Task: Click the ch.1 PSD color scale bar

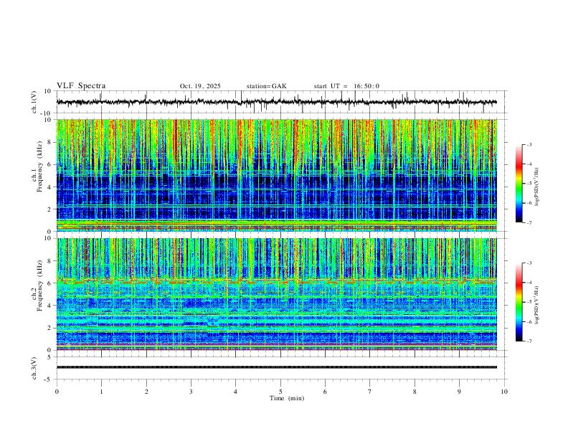Action: click(519, 184)
